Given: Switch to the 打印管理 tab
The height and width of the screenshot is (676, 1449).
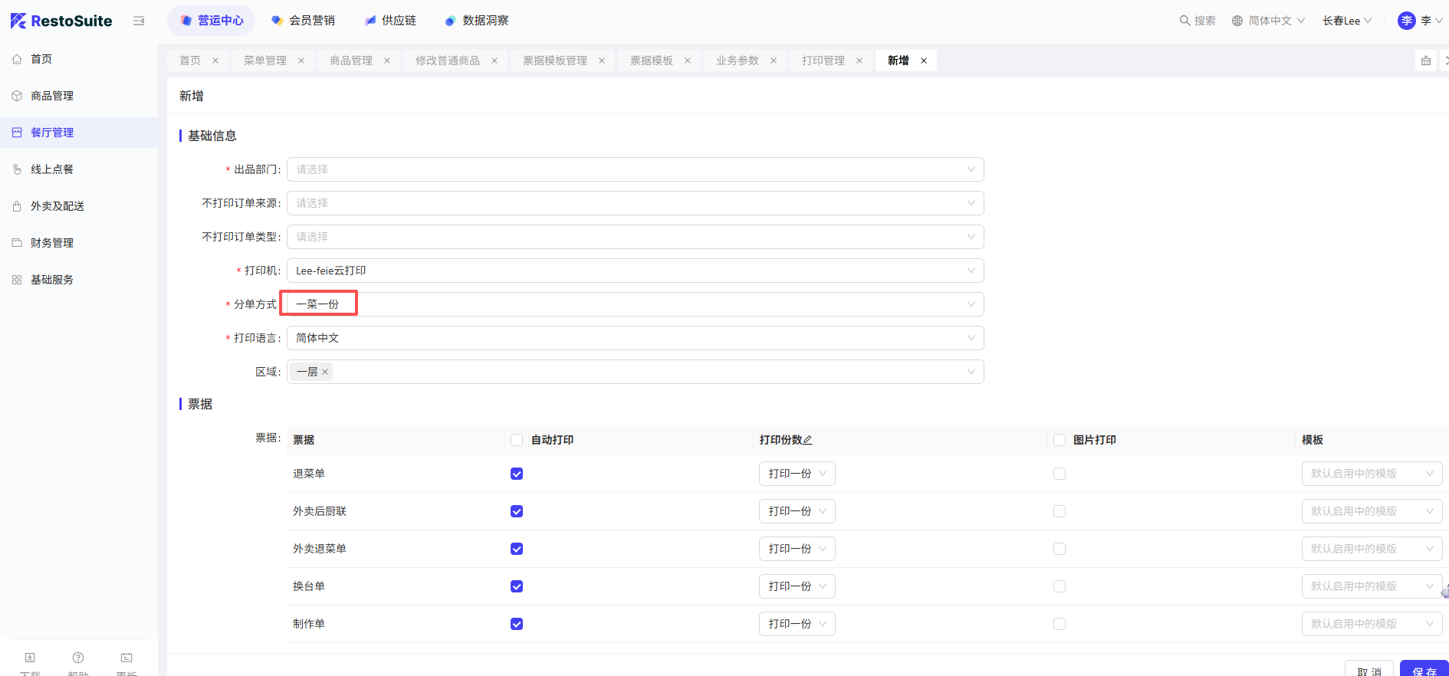Looking at the screenshot, I should (823, 61).
